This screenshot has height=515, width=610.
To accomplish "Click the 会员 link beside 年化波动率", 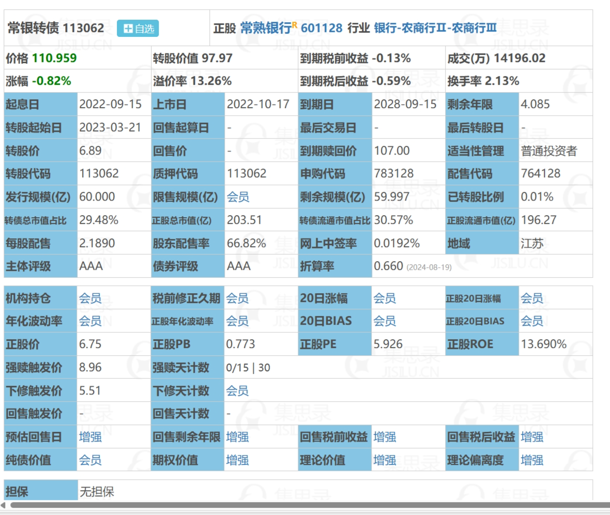I will click(90, 321).
